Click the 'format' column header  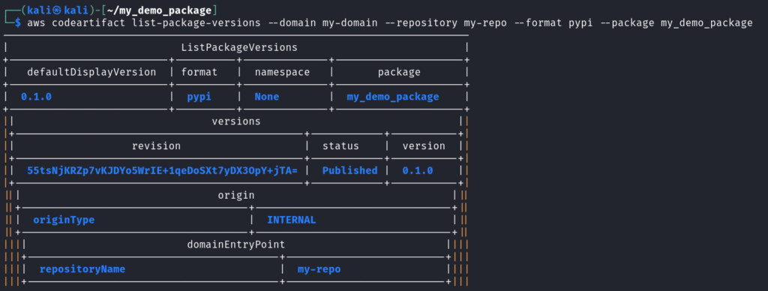click(199, 72)
